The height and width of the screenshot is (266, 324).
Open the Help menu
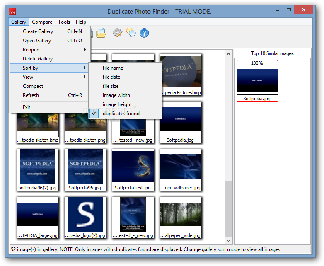pyautogui.click(x=81, y=22)
